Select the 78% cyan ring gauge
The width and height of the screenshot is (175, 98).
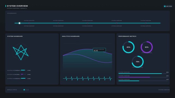[x=138, y=62]
